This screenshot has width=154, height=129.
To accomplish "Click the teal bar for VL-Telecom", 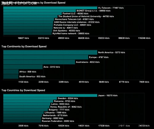I will (50, 8).
